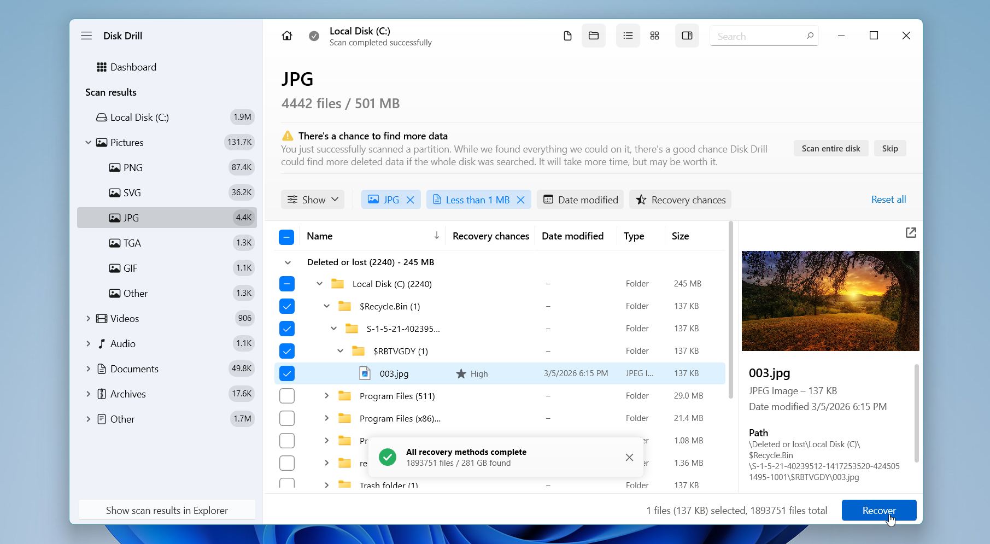Expand the Program Files (511) folder
Image resolution: width=990 pixels, height=544 pixels.
[327, 396]
